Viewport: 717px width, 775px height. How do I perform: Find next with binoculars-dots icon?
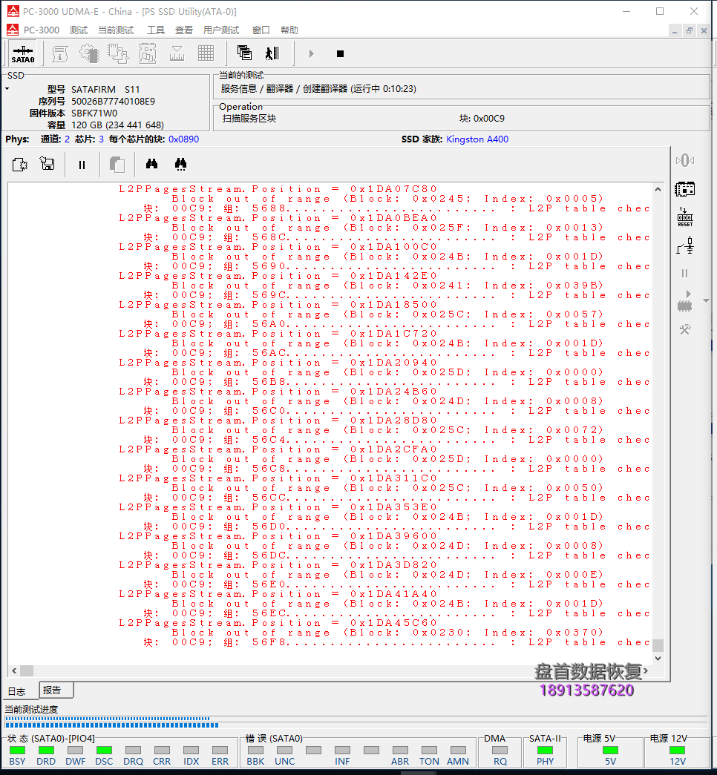click(x=180, y=164)
